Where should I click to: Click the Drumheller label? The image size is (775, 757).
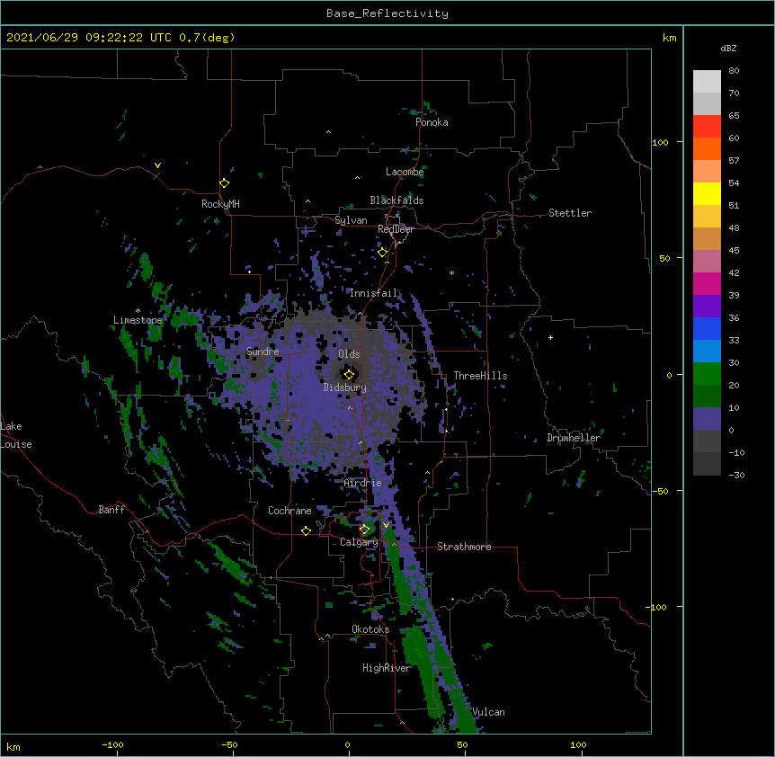click(574, 438)
